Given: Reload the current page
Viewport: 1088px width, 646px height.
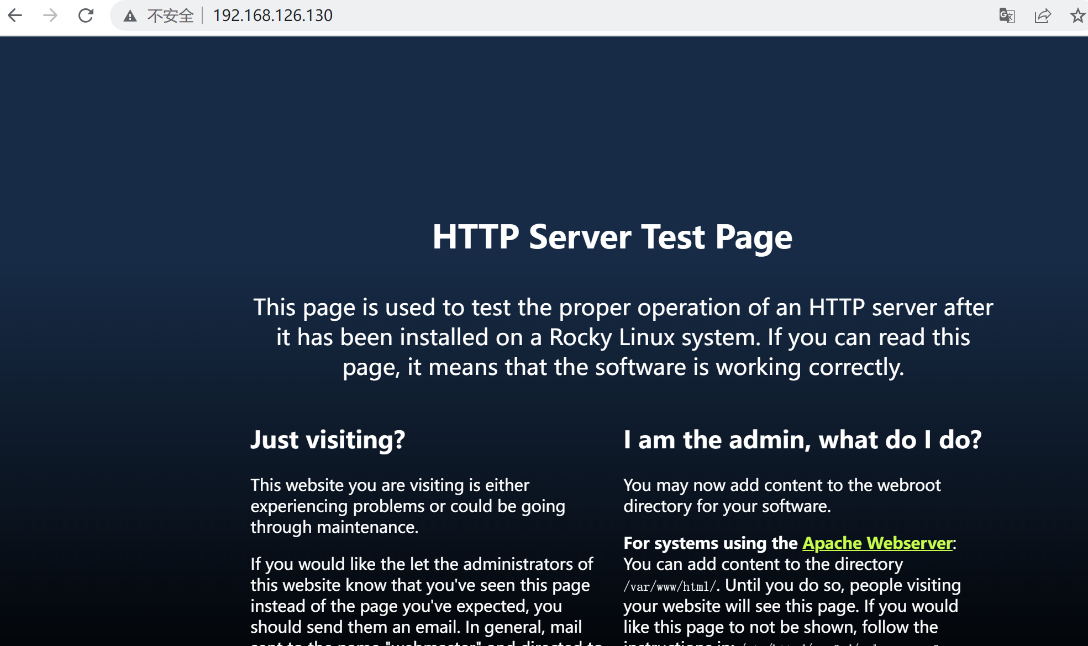Looking at the screenshot, I should tap(86, 15).
